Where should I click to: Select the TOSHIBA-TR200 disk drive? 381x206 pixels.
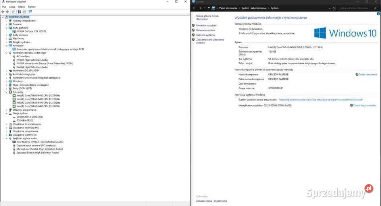coord(25,120)
